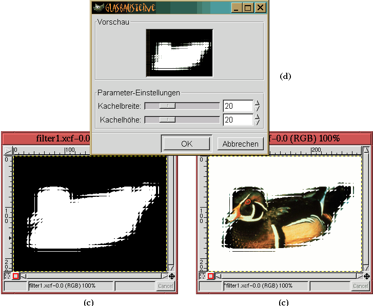This screenshot has height=306, width=373.
Task: Click the Wilber icon in Glasbausteine title bar
Action: 98,8
